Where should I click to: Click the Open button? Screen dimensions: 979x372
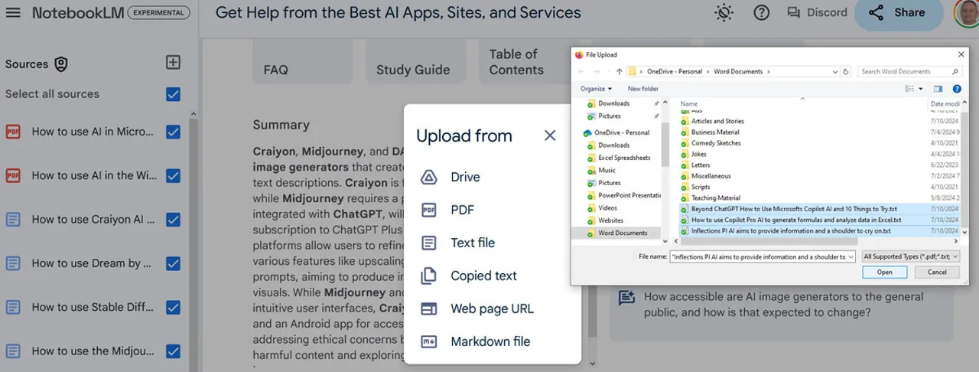click(x=884, y=272)
